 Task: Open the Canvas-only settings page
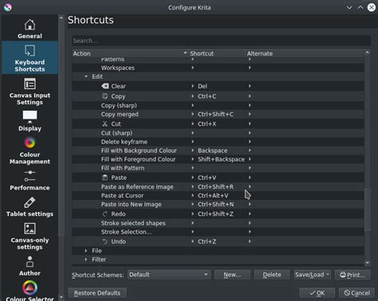click(30, 236)
